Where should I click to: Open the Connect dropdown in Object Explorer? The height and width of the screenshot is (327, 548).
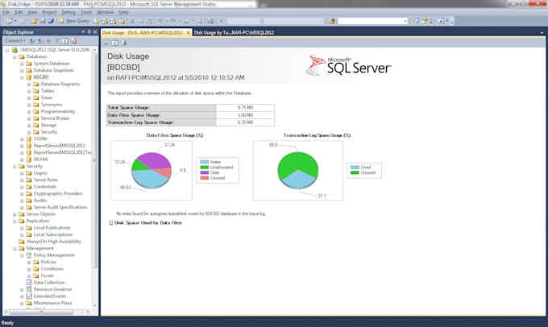click(15, 39)
